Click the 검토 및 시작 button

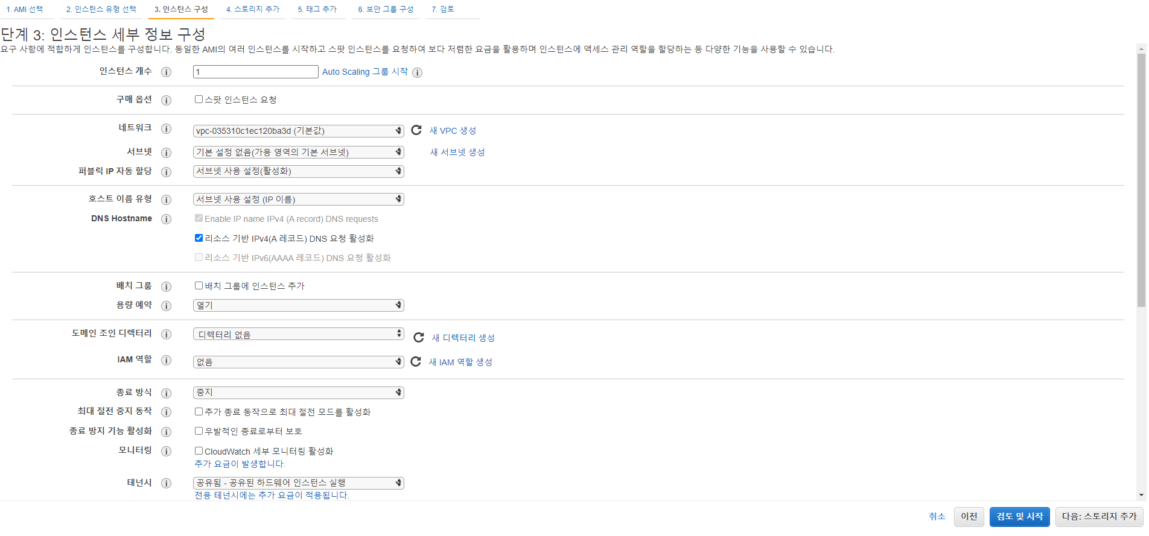[x=1020, y=517]
